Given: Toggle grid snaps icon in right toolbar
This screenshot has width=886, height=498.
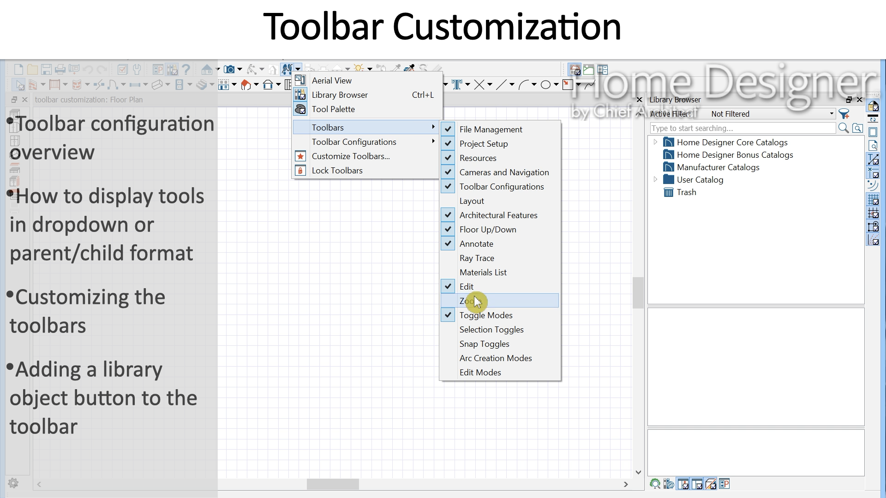Looking at the screenshot, I should tap(873, 200).
